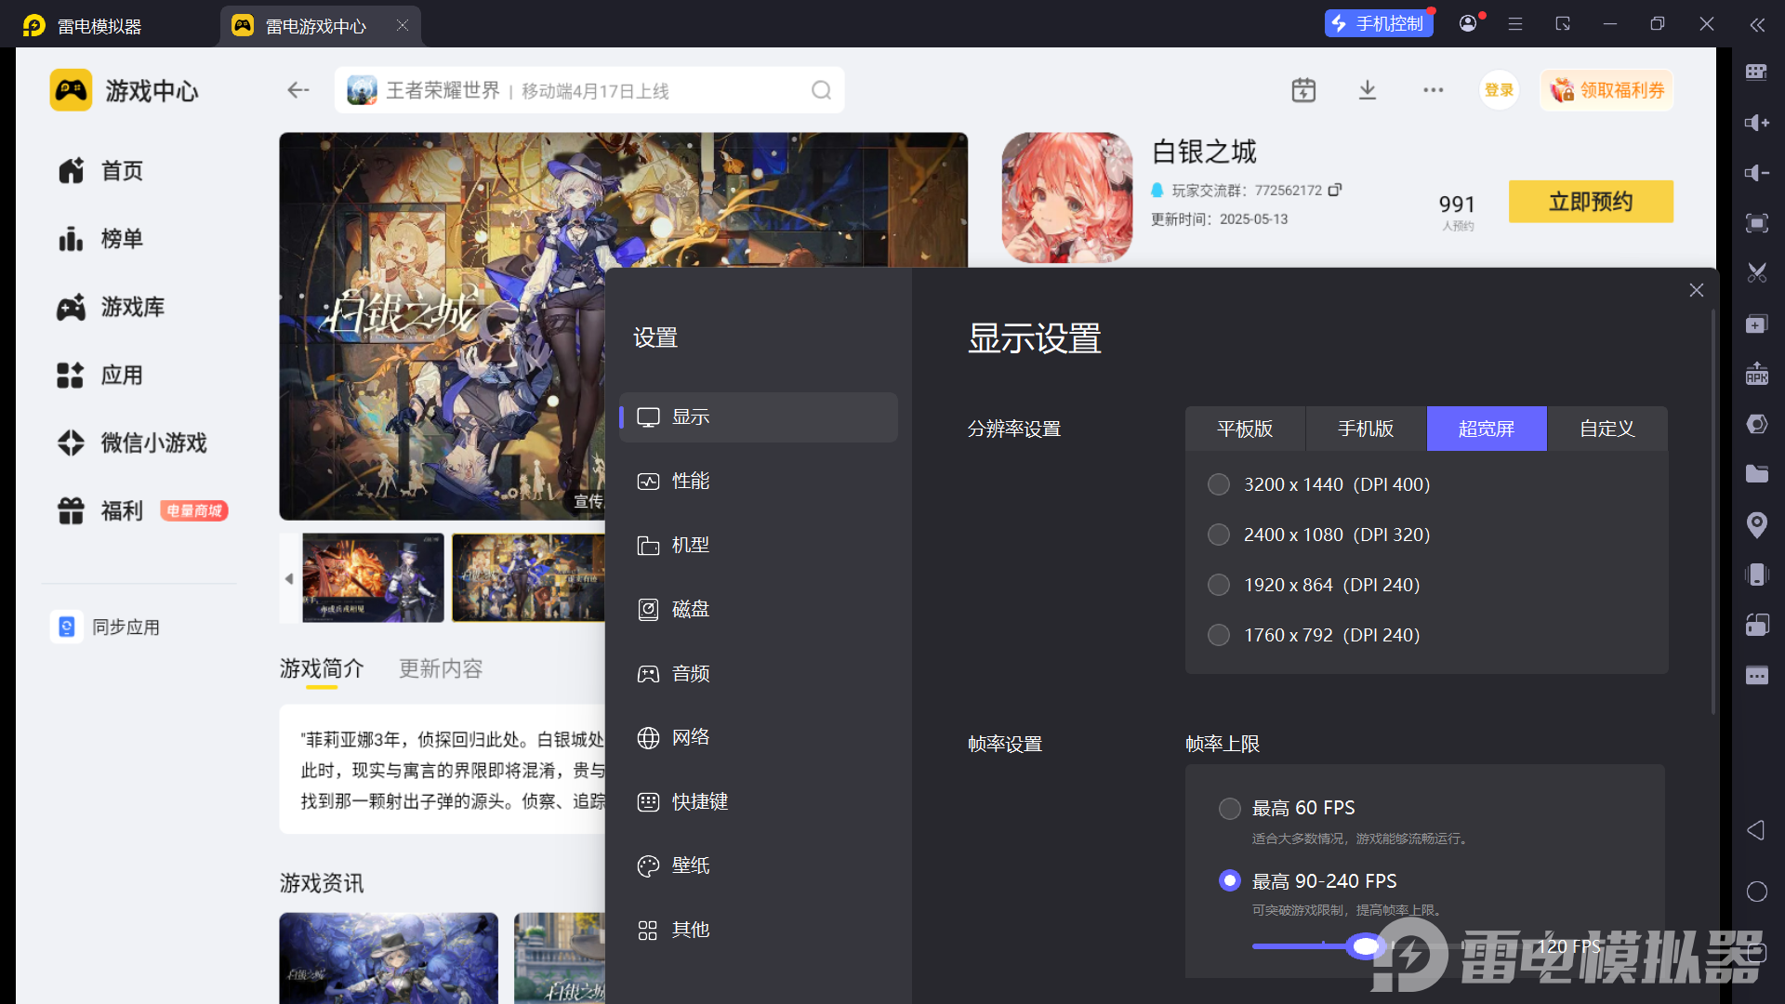The height and width of the screenshot is (1004, 1785).
Task: Open the APK install icon
Action: 1756,374
